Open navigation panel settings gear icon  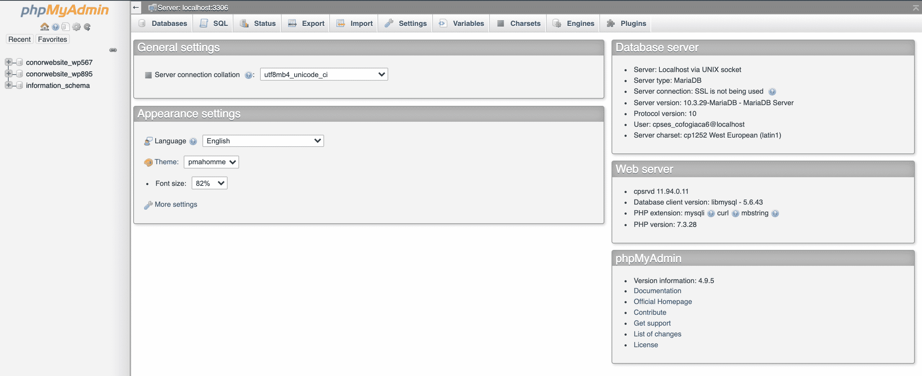[x=76, y=27]
